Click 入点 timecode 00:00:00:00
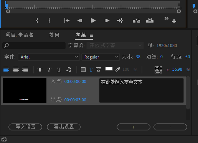Screen dimensions: 198x143 click(75, 81)
